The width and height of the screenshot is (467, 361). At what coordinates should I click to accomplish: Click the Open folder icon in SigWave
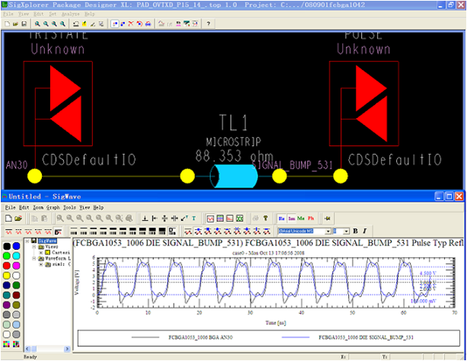pos(17,218)
